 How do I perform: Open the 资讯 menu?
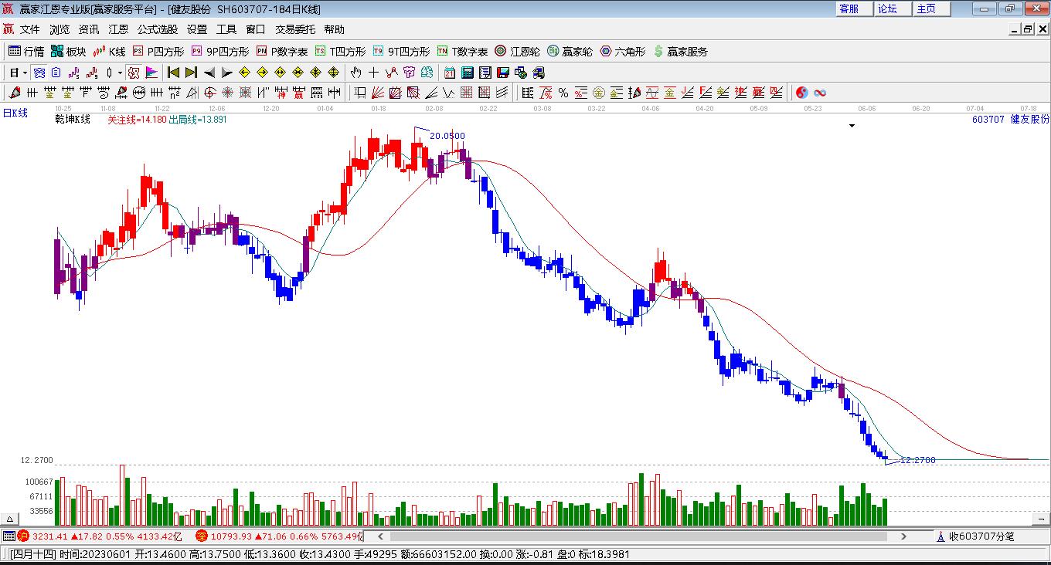(89, 29)
